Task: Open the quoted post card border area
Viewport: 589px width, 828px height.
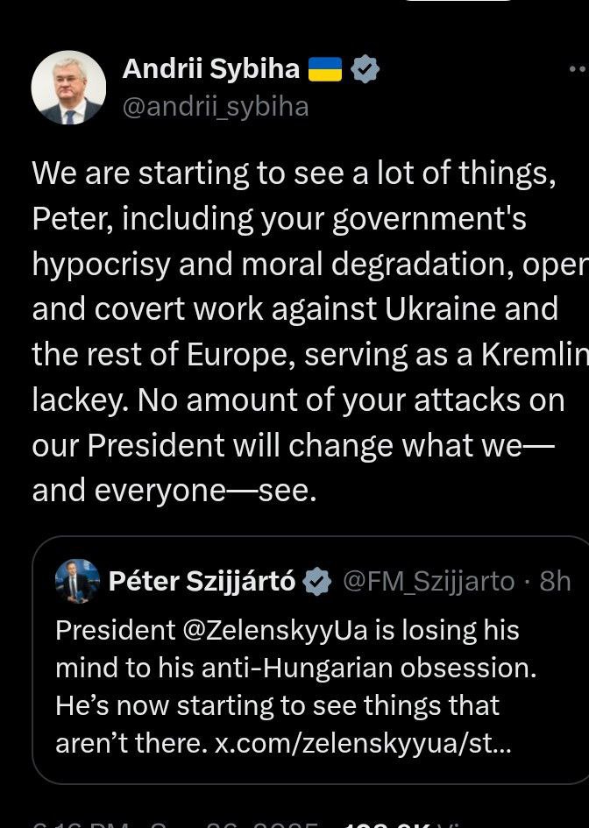Action: pyautogui.click(x=310, y=660)
